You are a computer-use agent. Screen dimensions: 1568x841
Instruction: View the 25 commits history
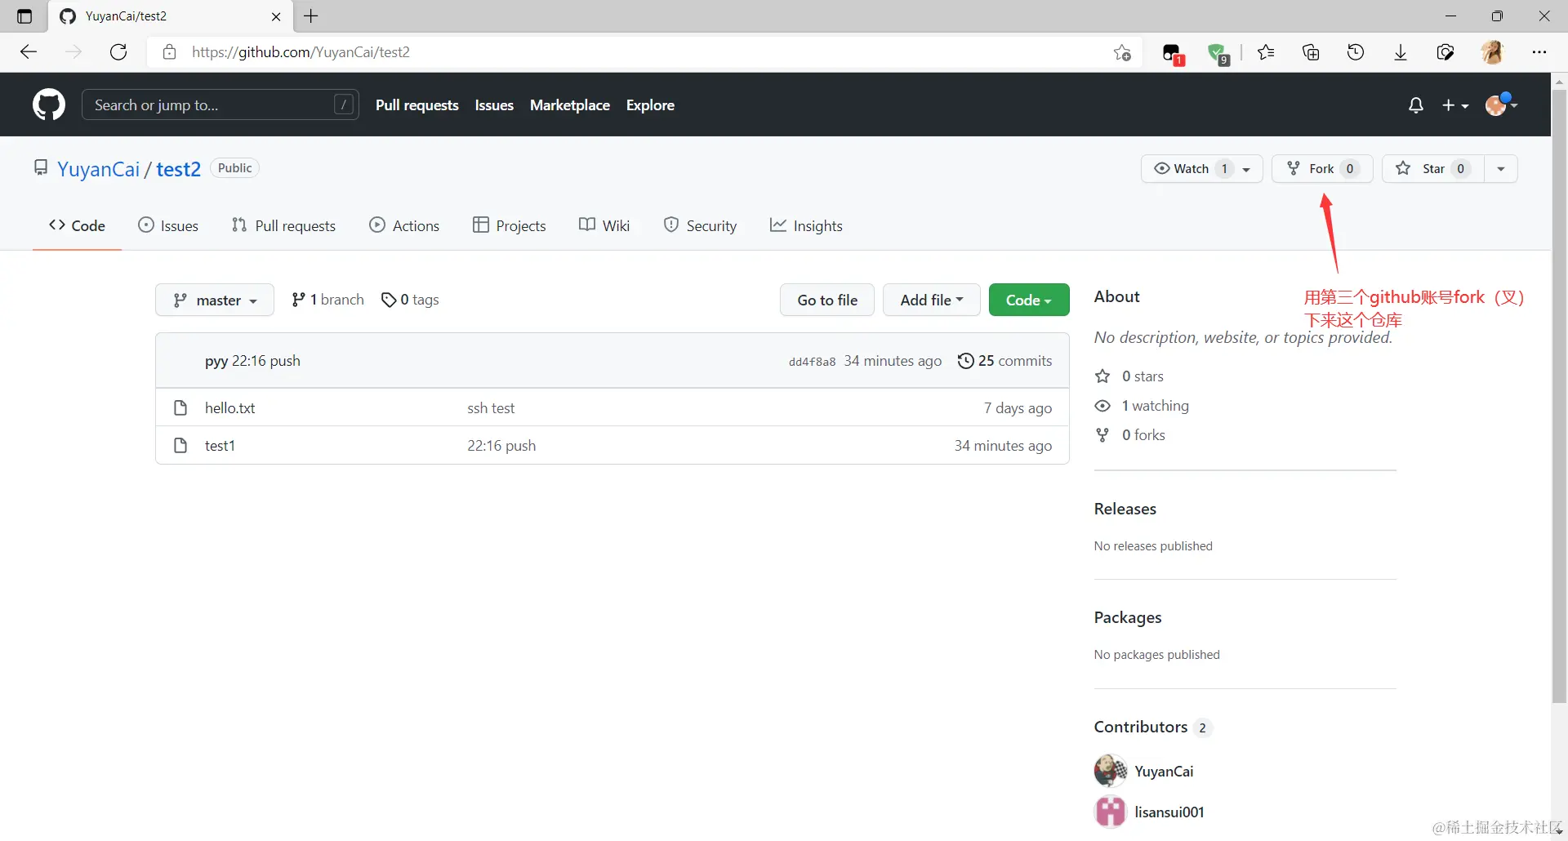(x=1005, y=361)
